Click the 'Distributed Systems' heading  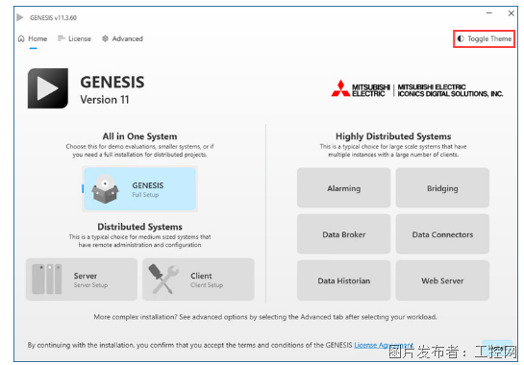[139, 227]
